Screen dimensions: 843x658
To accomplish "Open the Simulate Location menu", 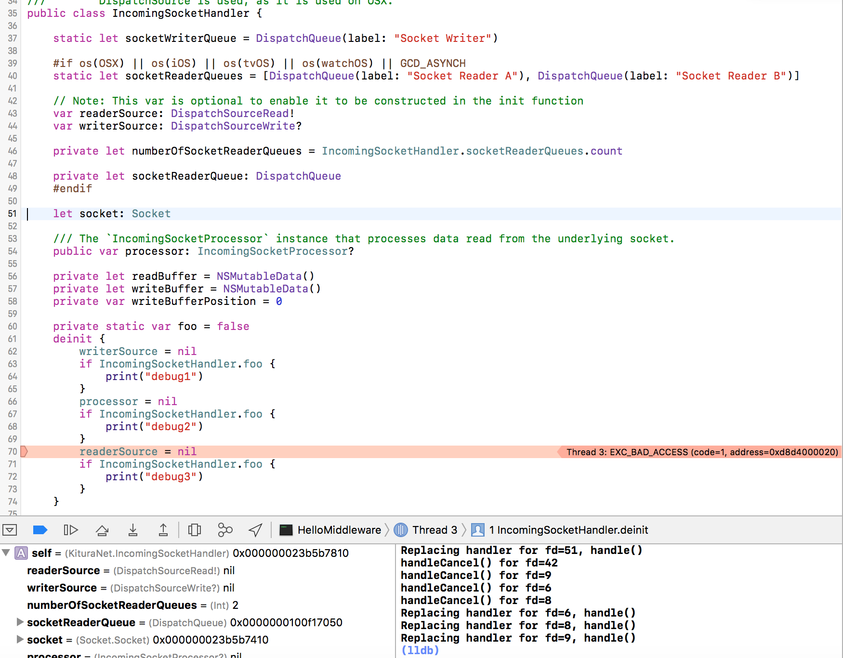I will (255, 530).
